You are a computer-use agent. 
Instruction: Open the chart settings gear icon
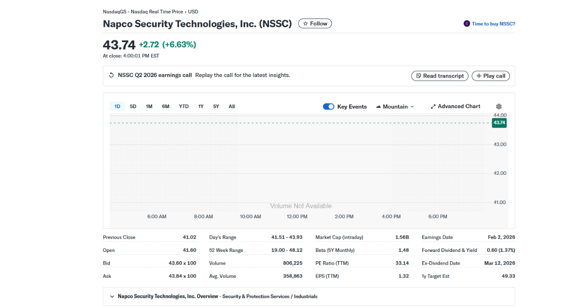[x=498, y=106]
